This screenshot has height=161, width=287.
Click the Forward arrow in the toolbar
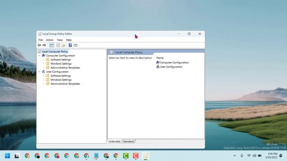pos(44,45)
